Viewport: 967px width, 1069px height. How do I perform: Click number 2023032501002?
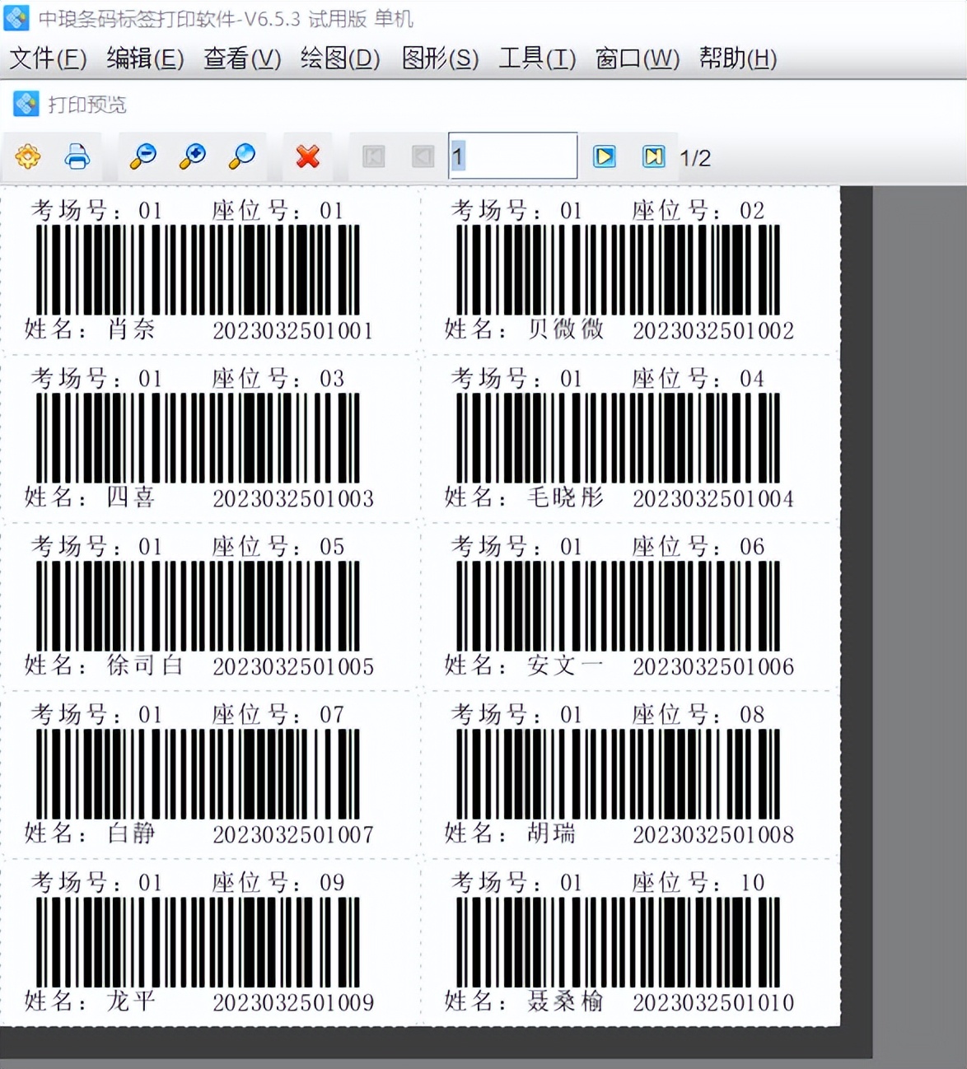[x=713, y=331]
